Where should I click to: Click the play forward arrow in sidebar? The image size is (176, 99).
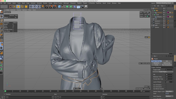[x=1, y=65]
